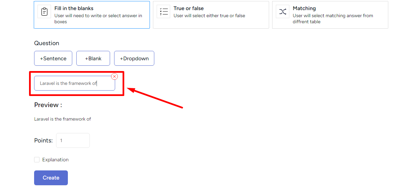Viewport: 418px width, 195px height.
Task: Click the Points number field
Action: [73, 140]
